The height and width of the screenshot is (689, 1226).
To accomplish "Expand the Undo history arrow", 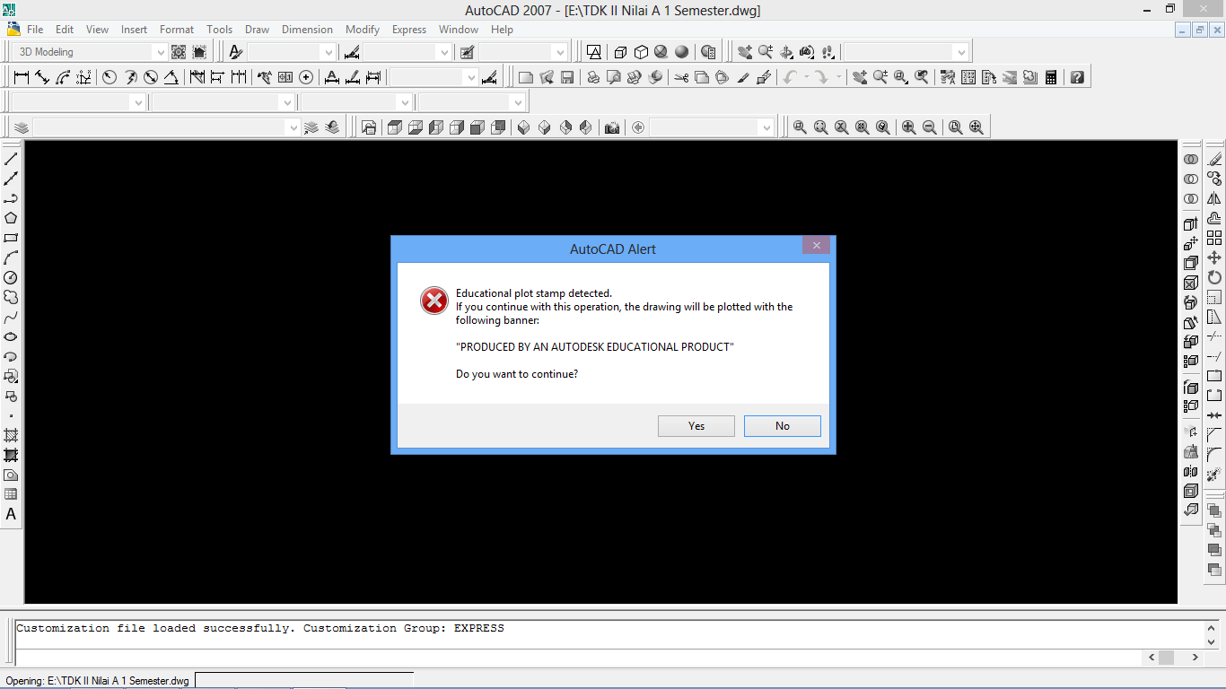I will pyautogui.click(x=806, y=77).
